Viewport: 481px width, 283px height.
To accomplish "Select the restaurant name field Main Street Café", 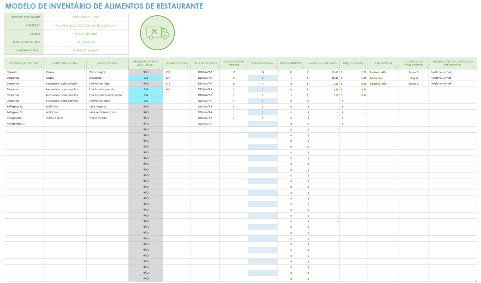I will coord(86,17).
